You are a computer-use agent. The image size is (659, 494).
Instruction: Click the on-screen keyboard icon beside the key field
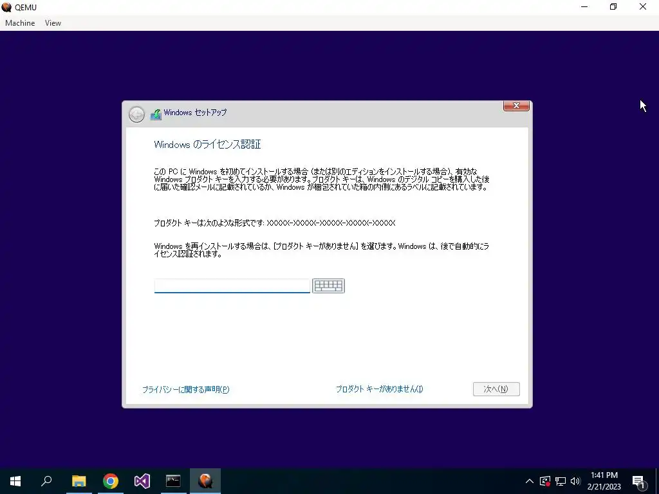coord(328,286)
